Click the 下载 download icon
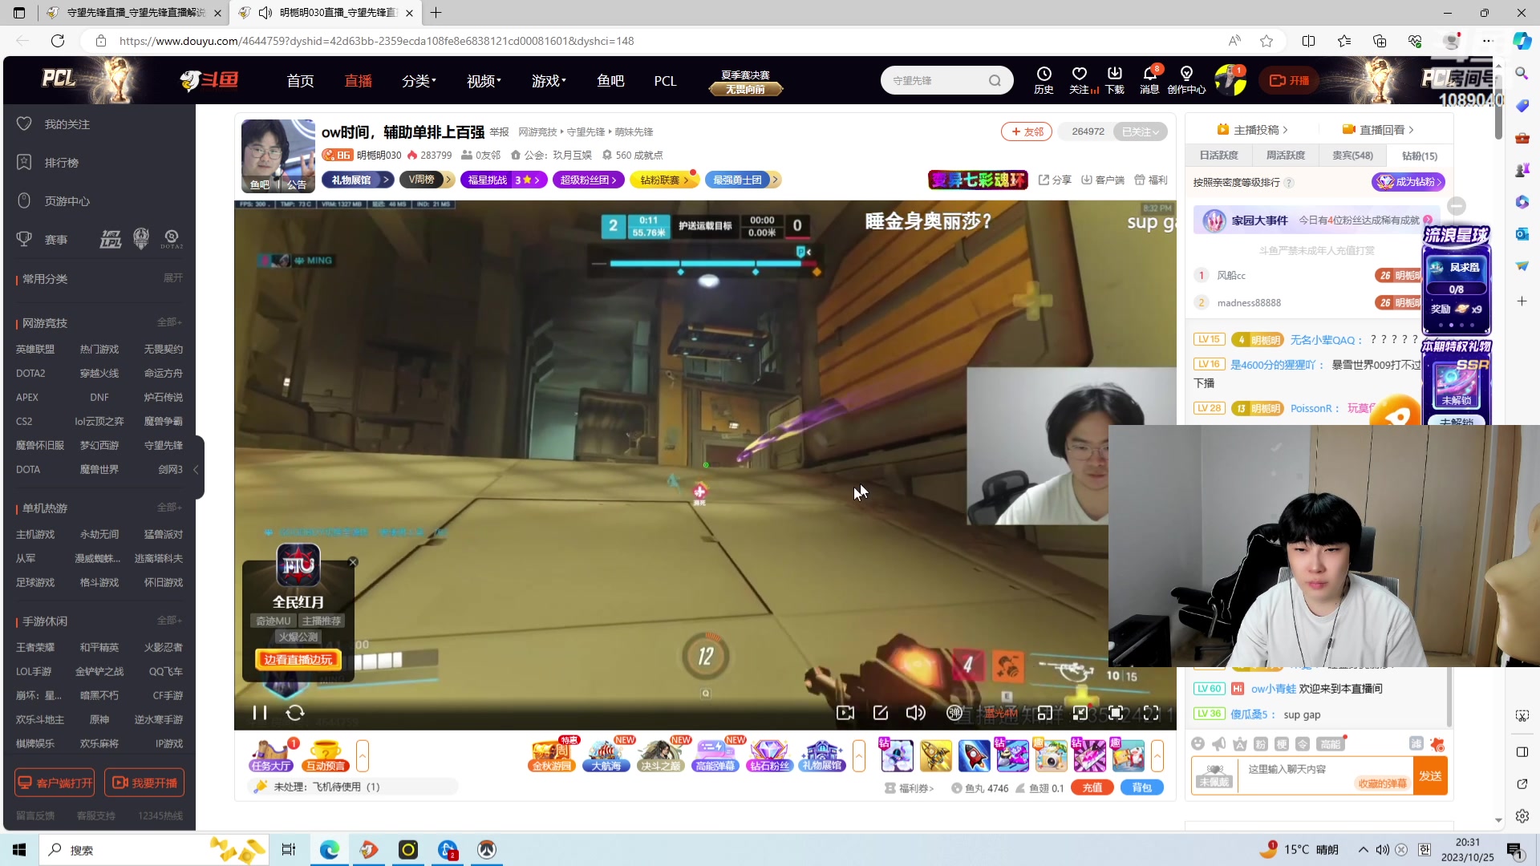Screen dimensions: 1540x866 (x=1115, y=79)
